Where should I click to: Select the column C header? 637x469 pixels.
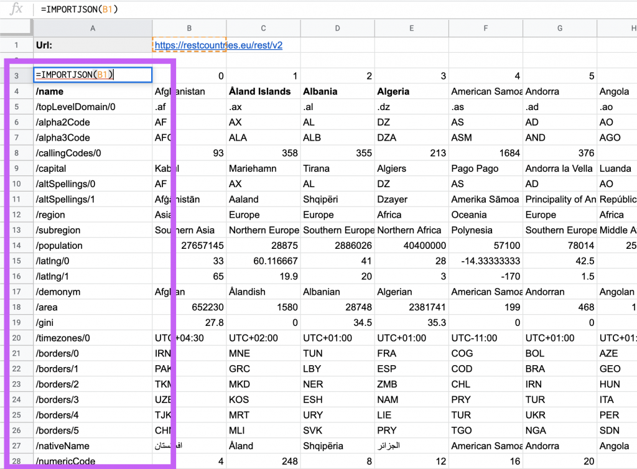tap(263, 27)
